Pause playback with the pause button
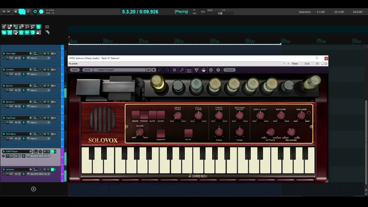The width and height of the screenshot is (368, 207). pyautogui.click(x=28, y=11)
